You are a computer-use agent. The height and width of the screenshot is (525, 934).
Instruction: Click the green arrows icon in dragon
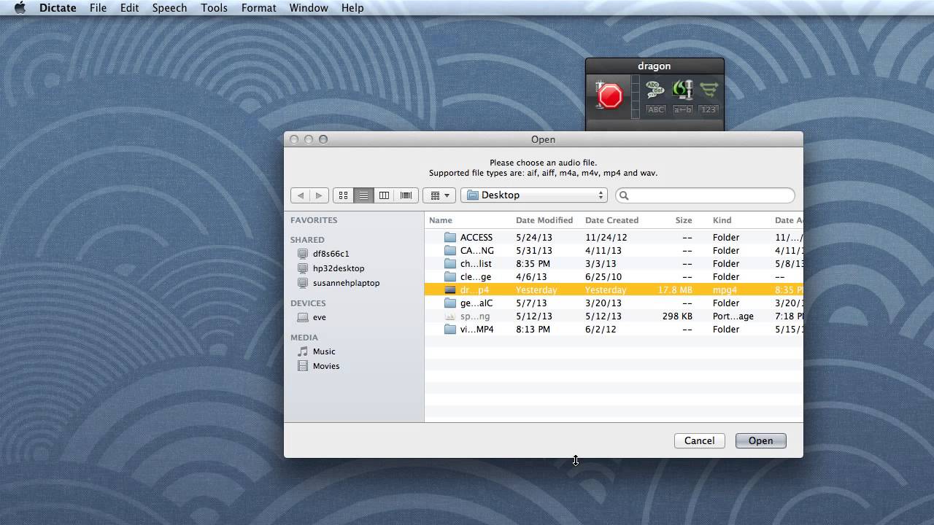coord(709,90)
